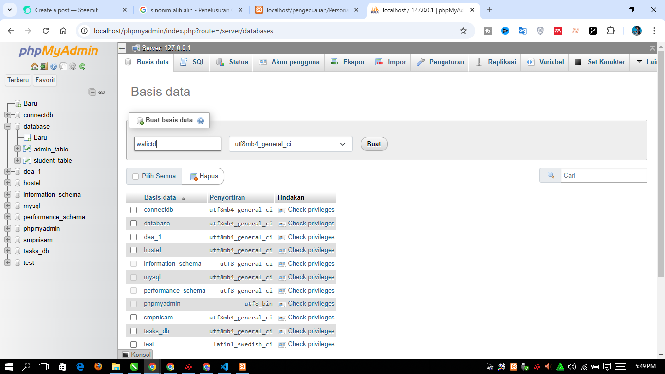Screen dimensions: 665x374
Task: Collapse all tree nodes in navigation panel
Action: [x=92, y=92]
